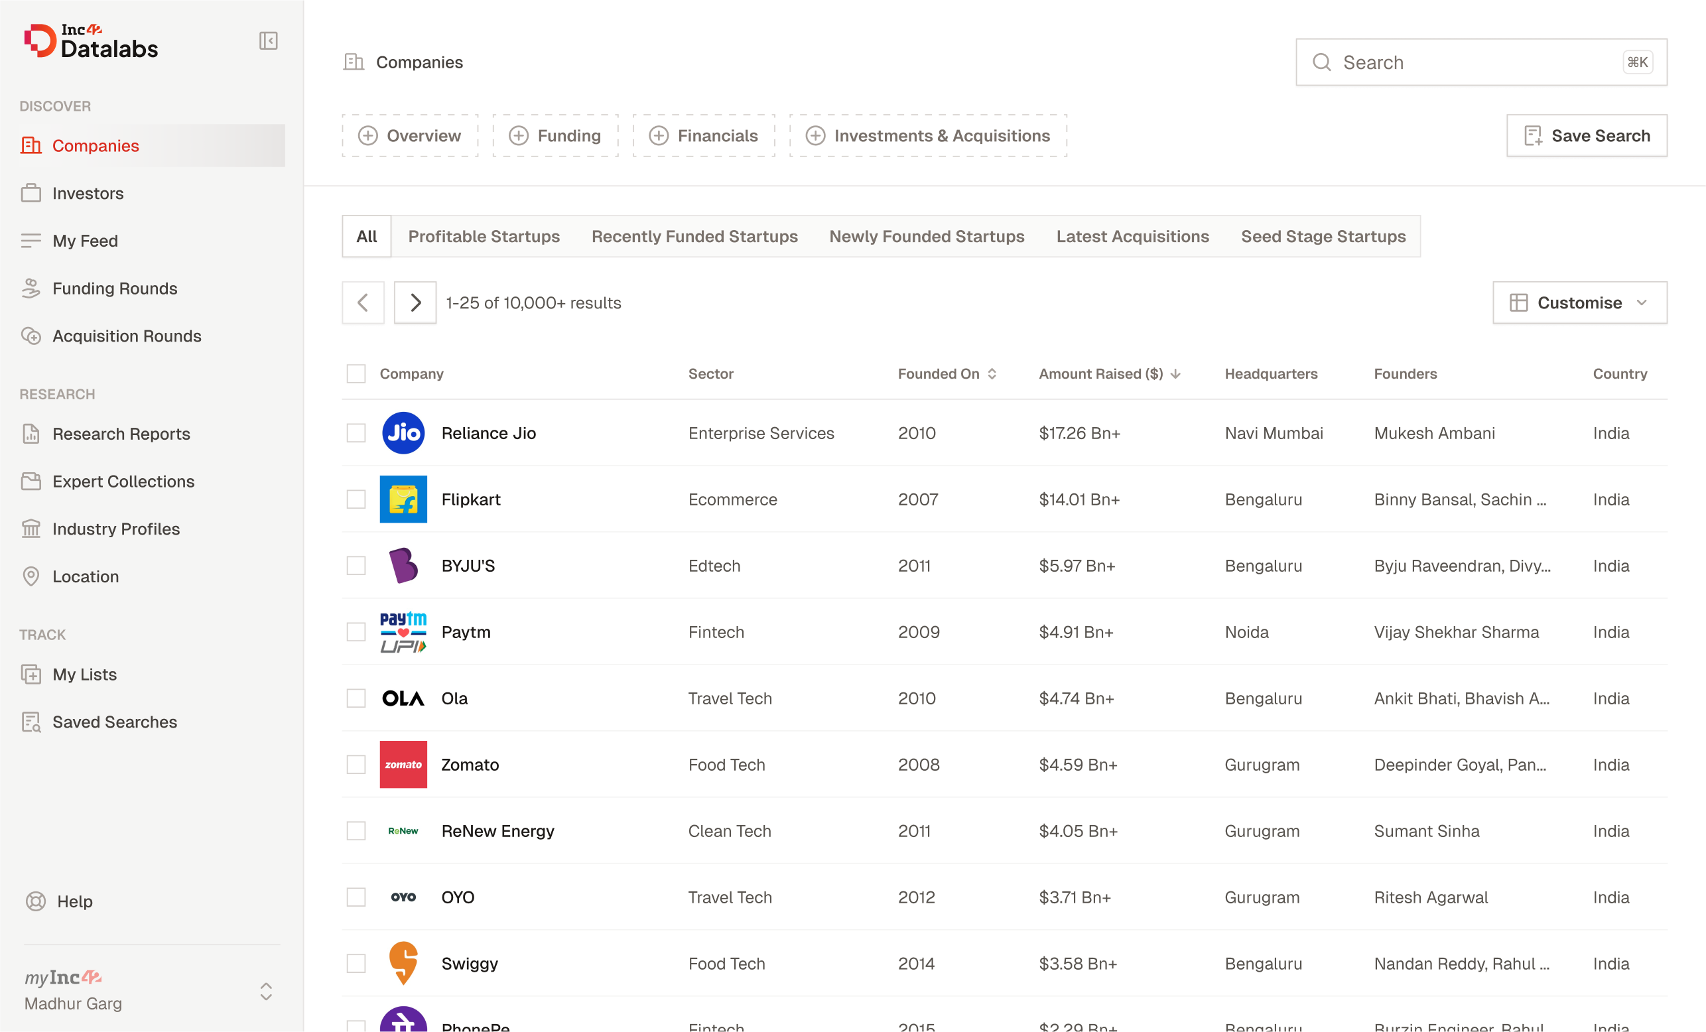This screenshot has width=1706, height=1032.
Task: Go to Funding Rounds in the sidebar
Action: pyautogui.click(x=114, y=289)
